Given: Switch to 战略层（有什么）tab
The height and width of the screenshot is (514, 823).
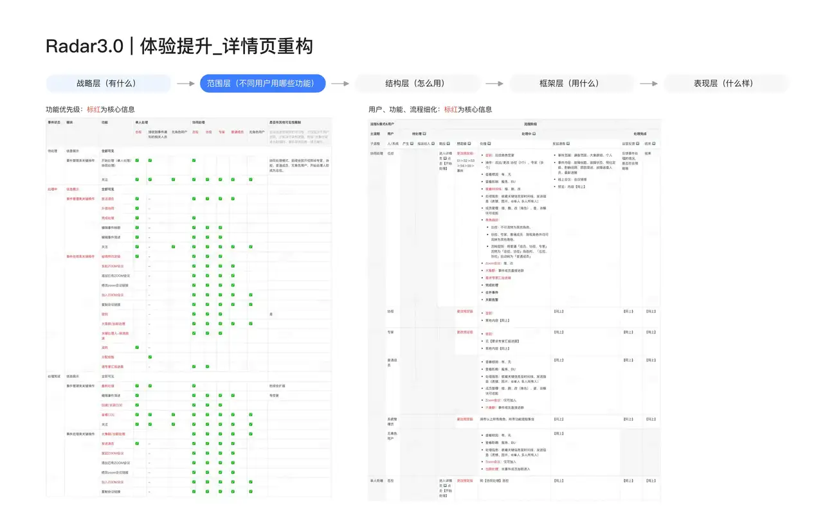Looking at the screenshot, I should point(108,84).
